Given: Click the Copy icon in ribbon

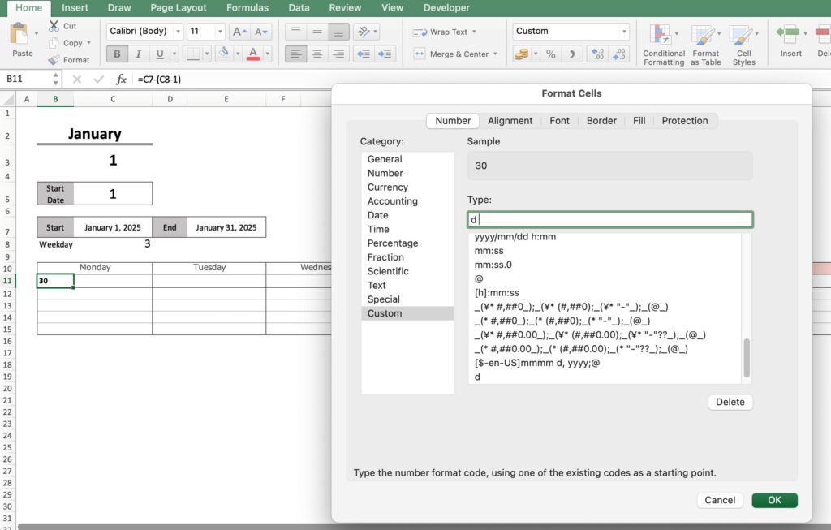Looking at the screenshot, I should tap(54, 43).
